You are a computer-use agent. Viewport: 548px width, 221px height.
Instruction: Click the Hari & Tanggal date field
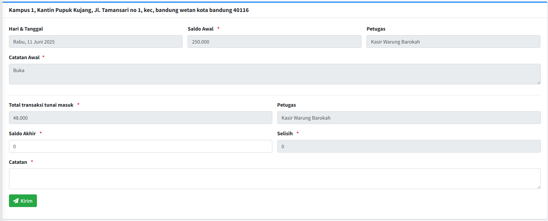pos(95,42)
